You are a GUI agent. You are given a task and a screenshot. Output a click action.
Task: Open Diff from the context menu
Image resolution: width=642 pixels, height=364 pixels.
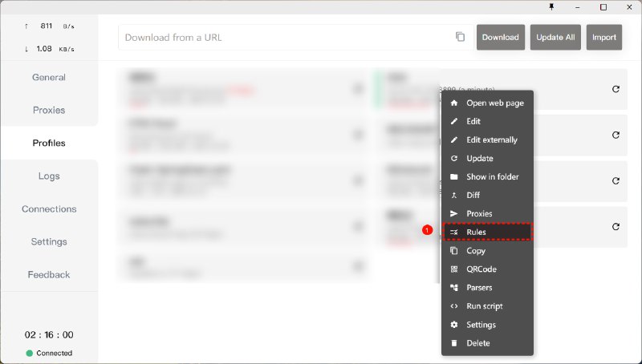(x=473, y=195)
